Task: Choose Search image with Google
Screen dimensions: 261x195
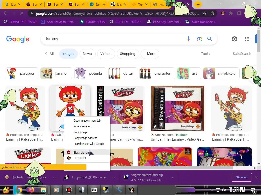Action: click(x=87, y=144)
